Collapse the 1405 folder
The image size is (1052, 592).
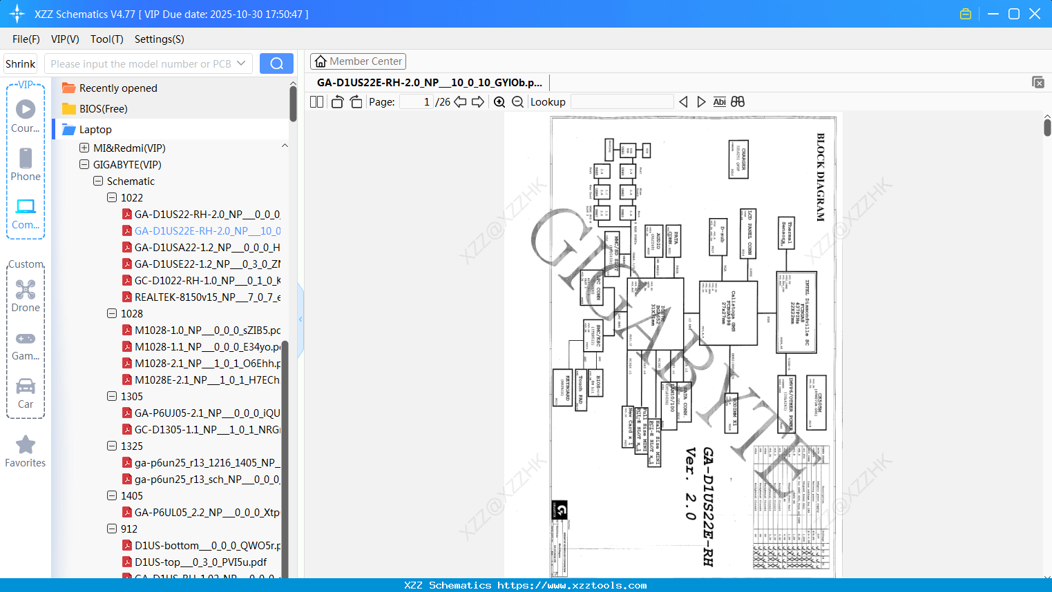click(112, 495)
